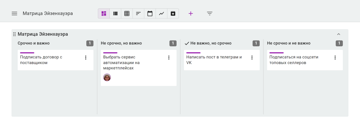Click purple label on Написать пост card
360x131 pixels.
coord(193,53)
